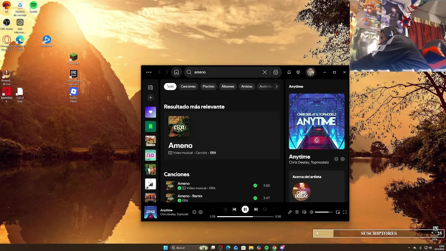Open the Browse icon in the search bar
Viewport: 446px width, 251px height.
276,72
